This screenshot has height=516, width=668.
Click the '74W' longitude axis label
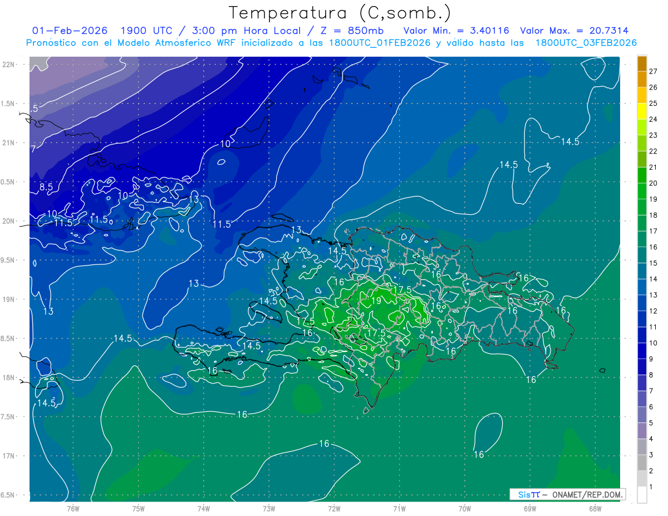(203, 509)
